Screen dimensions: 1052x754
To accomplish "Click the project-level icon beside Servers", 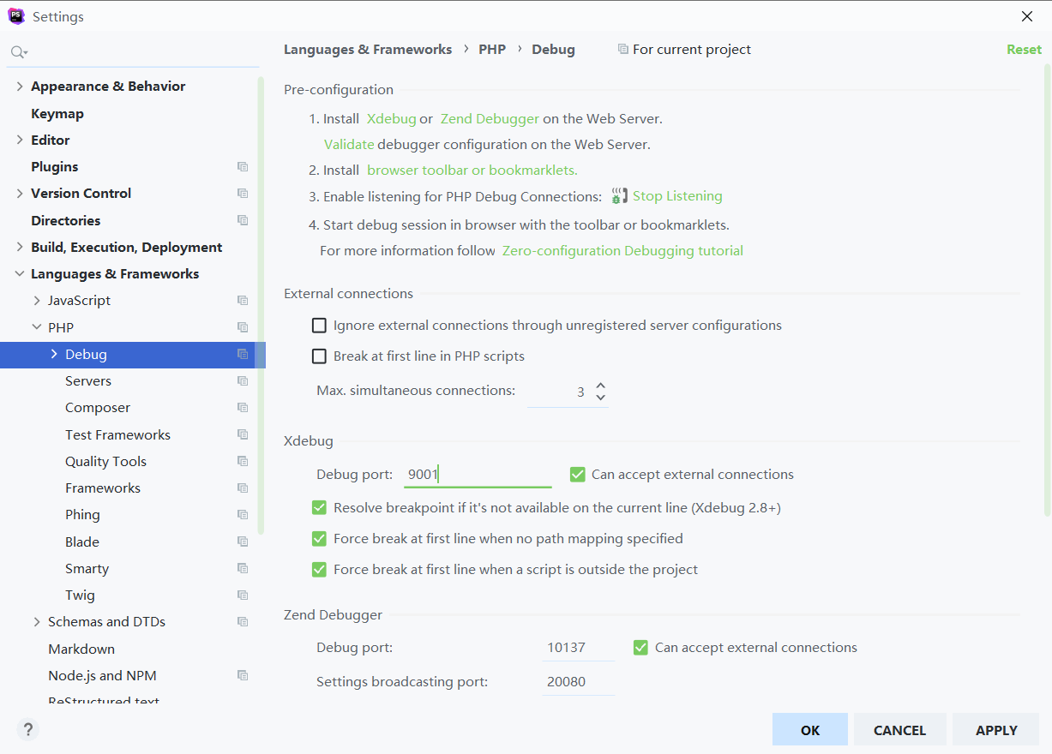I will 243,381.
